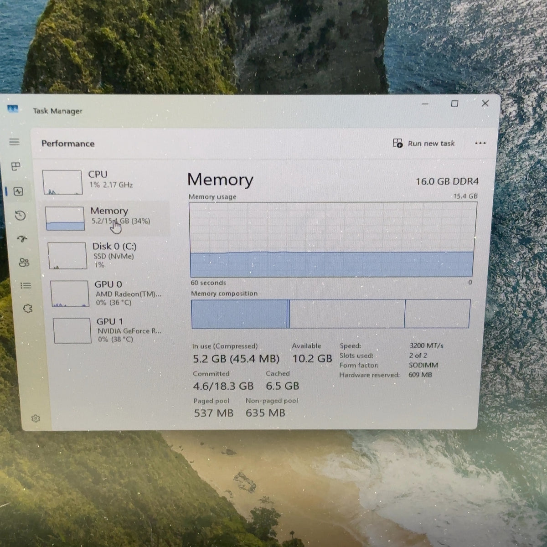This screenshot has width=547, height=547.
Task: Open the Users page icon
Action: [x=24, y=263]
